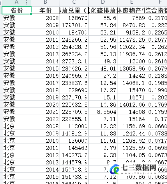
Task: Select cell with value 1242.44
Action: (x=131, y=133)
